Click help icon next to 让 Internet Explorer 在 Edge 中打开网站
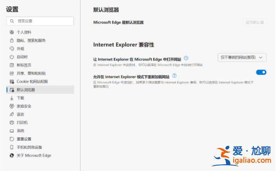 186,58
